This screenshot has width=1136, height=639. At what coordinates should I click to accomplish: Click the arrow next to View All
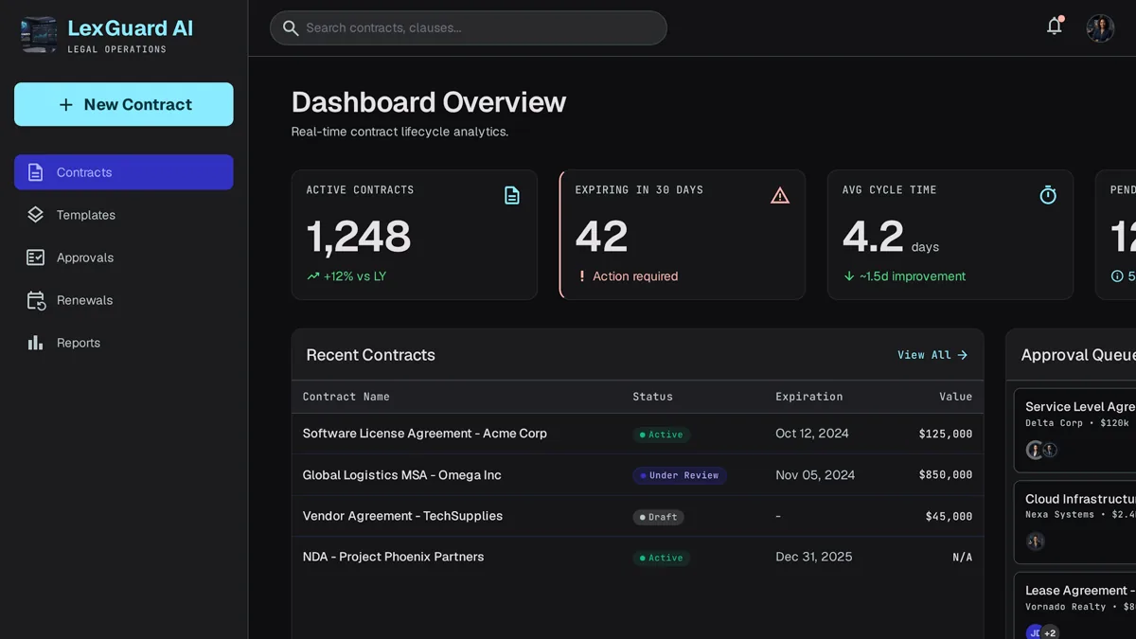[x=963, y=355]
